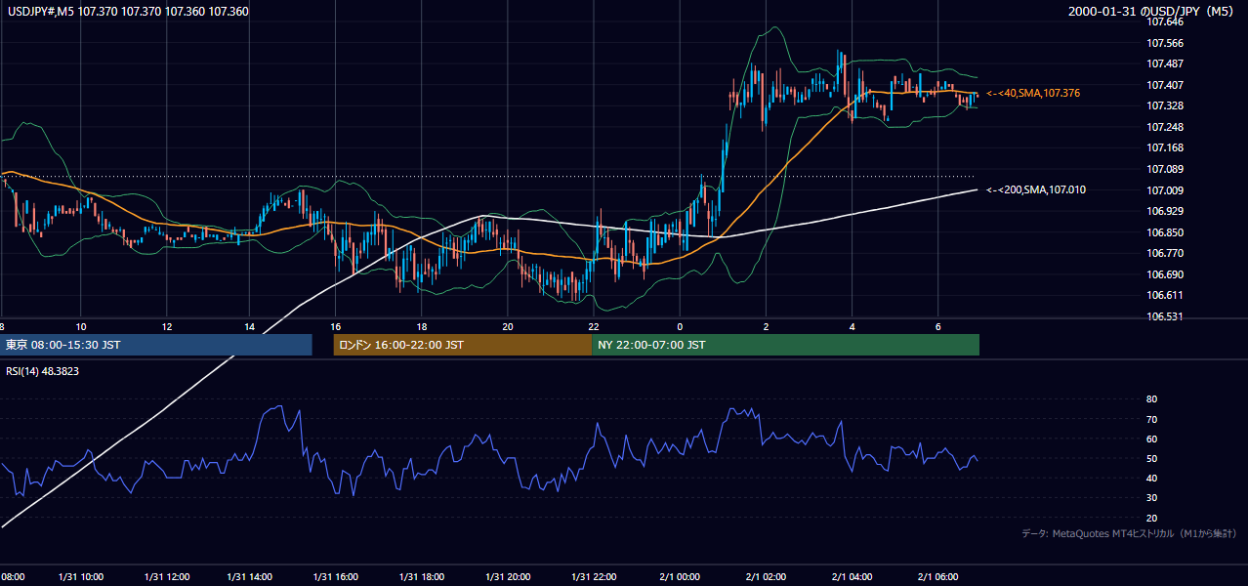Screen dimensions: 1248x586
Task: Click the 106.531 price axis value
Action: pyautogui.click(x=1164, y=316)
